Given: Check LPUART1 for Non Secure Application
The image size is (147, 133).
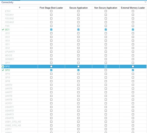Looking at the screenshot, I should (106, 52).
